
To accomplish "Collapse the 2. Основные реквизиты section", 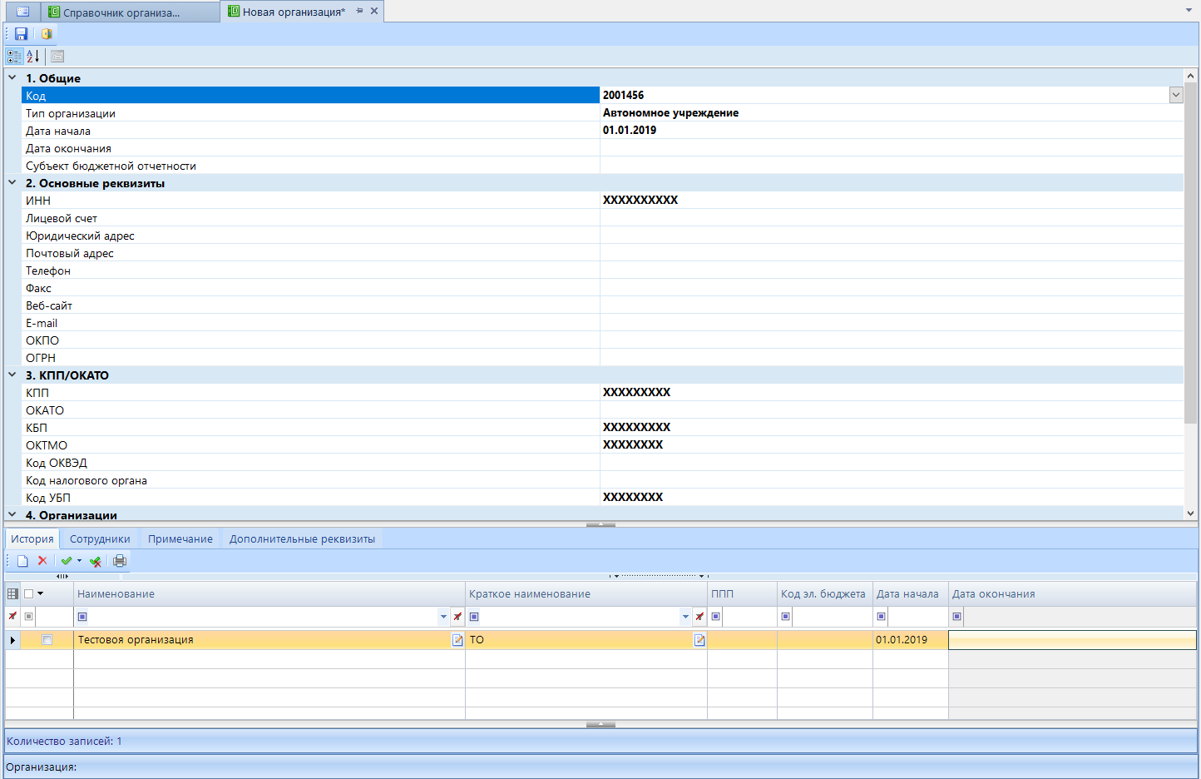I will (12, 182).
